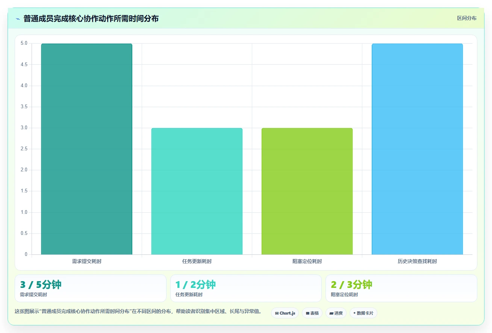Click the 区间分布 label in the header
Image resolution: width=492 pixels, height=333 pixels.
[x=467, y=18]
